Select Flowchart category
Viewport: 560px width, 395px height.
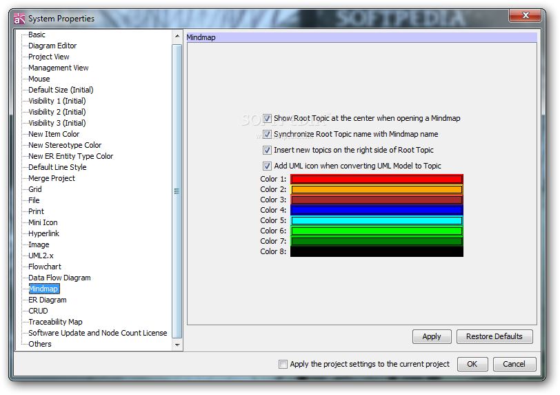[45, 267]
